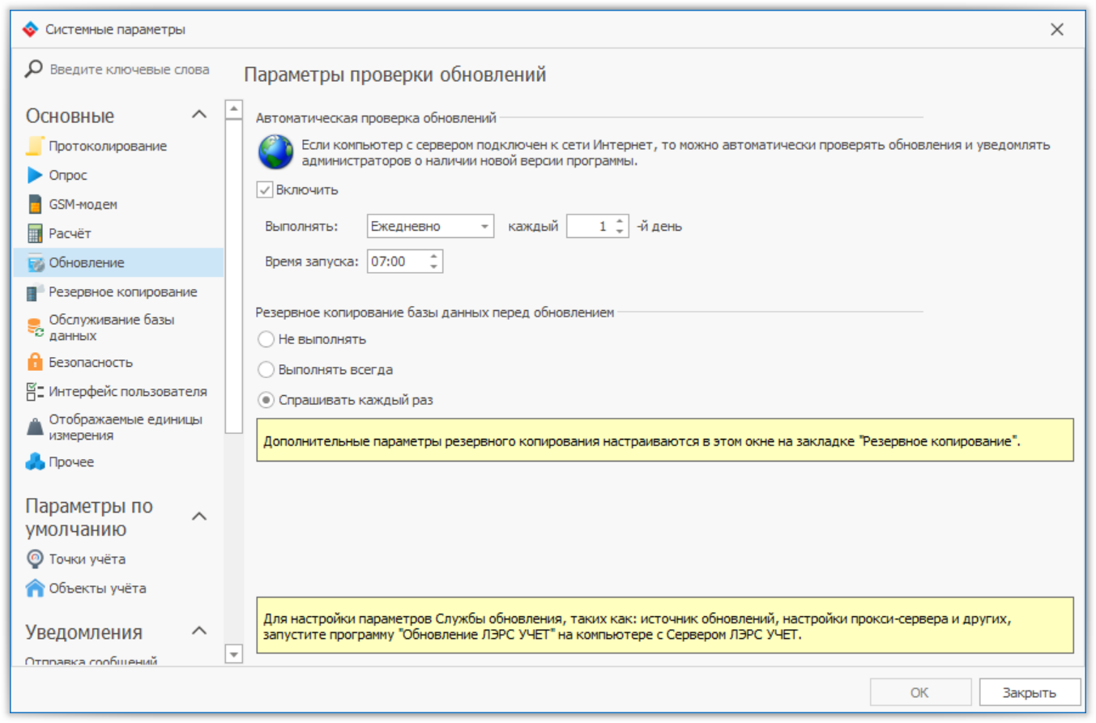
Task: Select the Объекты учёта house icon
Action: 33,588
